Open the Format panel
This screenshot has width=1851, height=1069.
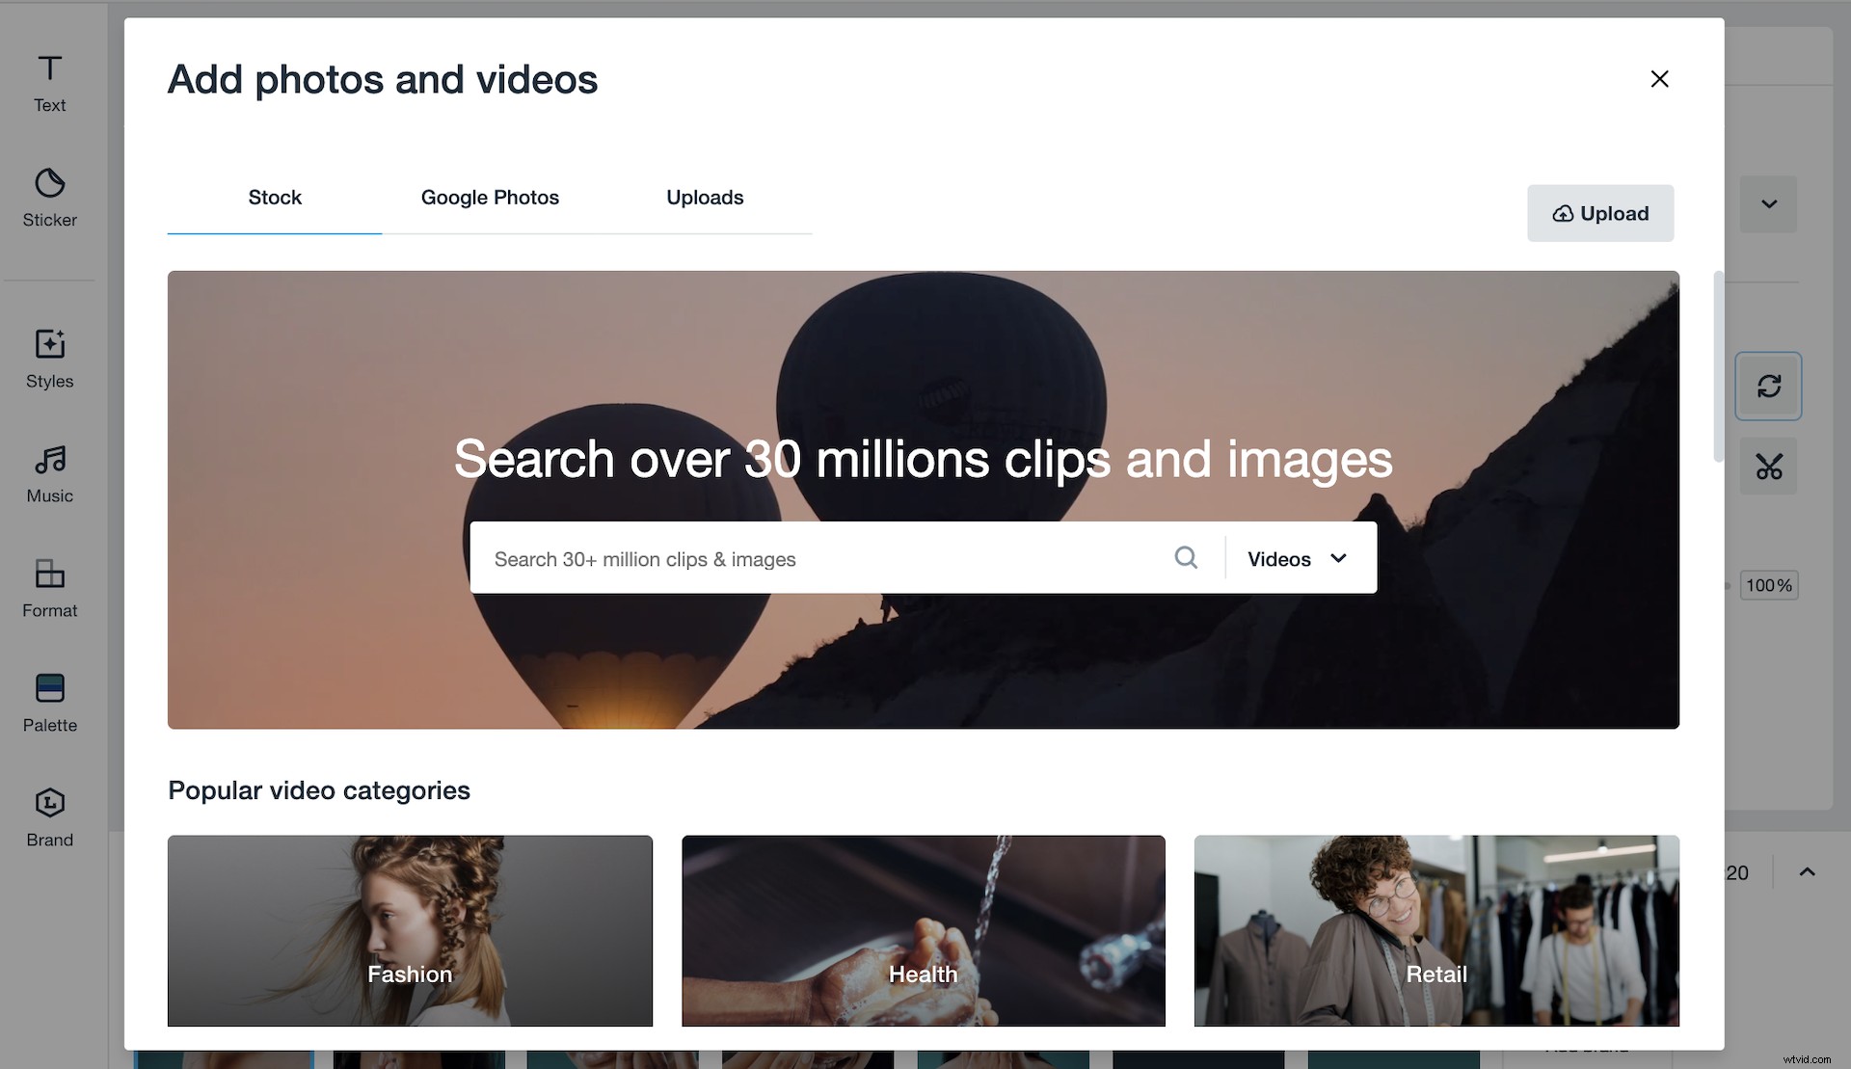click(49, 587)
